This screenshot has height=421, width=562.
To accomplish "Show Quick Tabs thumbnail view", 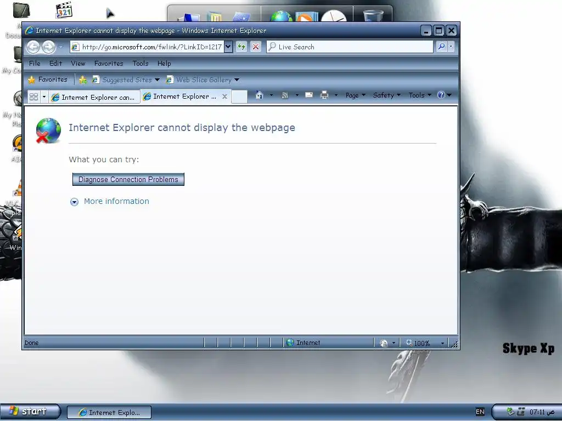I will tap(33, 96).
